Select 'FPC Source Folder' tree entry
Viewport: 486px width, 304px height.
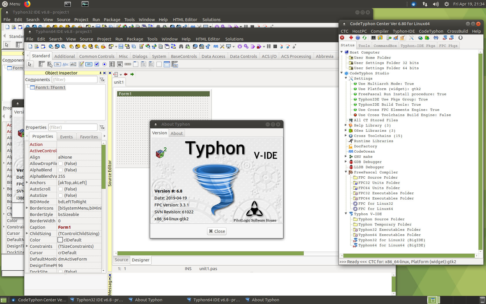(x=378, y=177)
